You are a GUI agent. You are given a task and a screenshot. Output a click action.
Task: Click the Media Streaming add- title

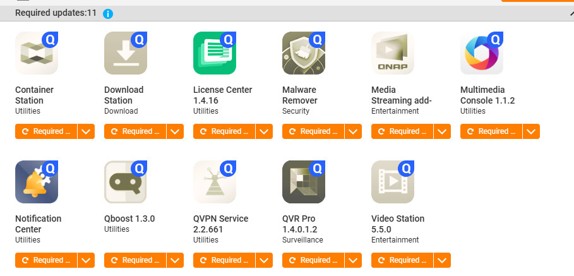tap(402, 95)
